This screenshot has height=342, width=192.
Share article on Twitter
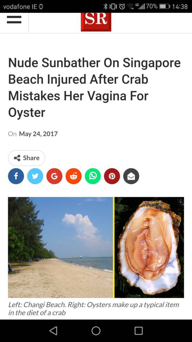[x=35, y=176]
